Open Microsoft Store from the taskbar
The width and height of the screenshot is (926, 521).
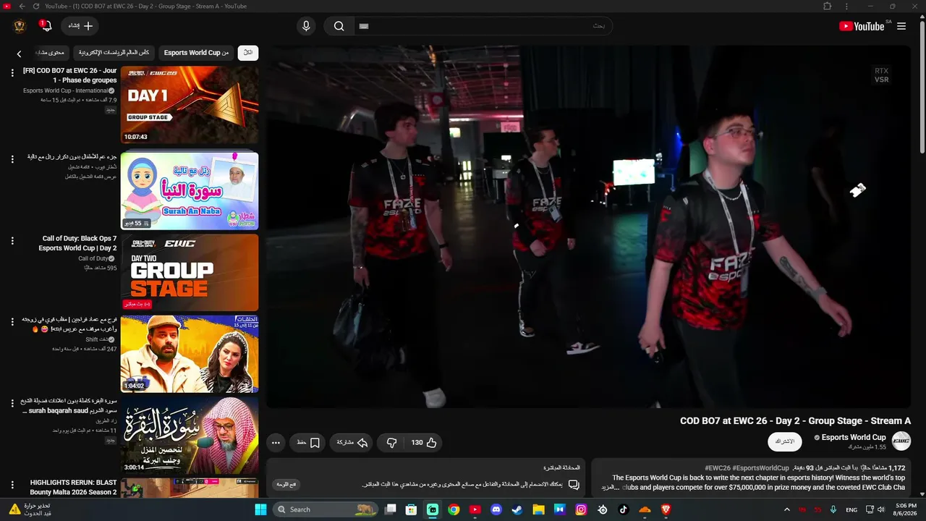[411, 509]
